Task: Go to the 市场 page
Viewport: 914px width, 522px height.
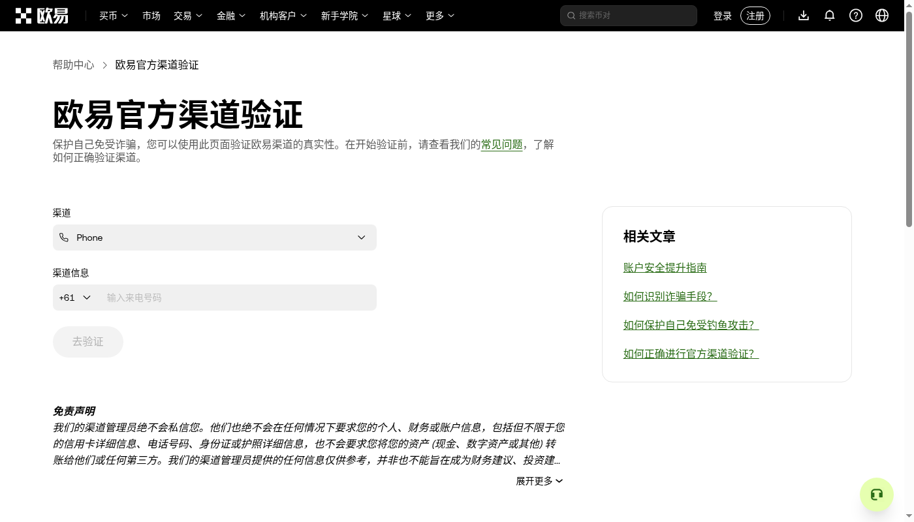Action: [x=151, y=16]
